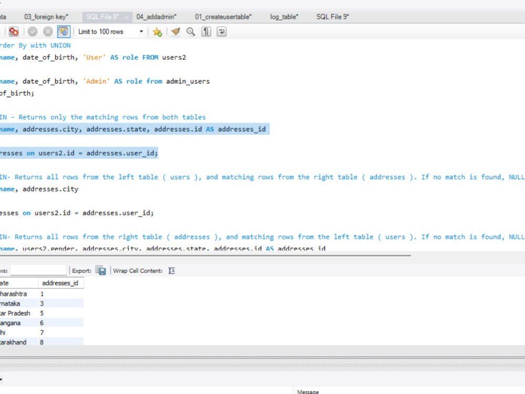Switch to the 04_addadmin tab

pos(156,17)
